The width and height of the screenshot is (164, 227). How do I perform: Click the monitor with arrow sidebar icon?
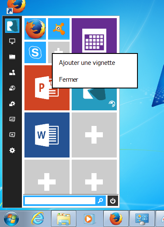pyautogui.click(x=12, y=135)
